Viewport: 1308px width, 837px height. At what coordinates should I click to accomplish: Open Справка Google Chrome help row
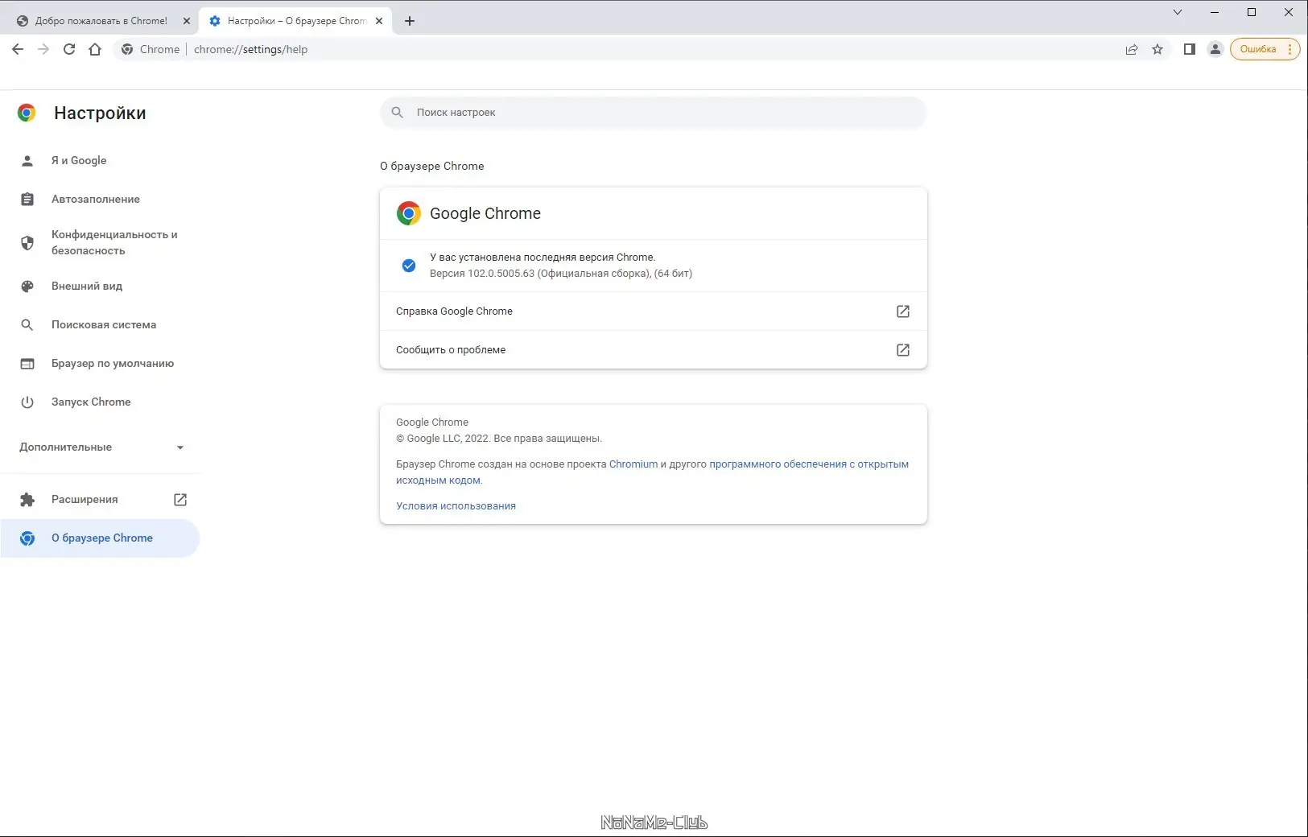(x=653, y=311)
